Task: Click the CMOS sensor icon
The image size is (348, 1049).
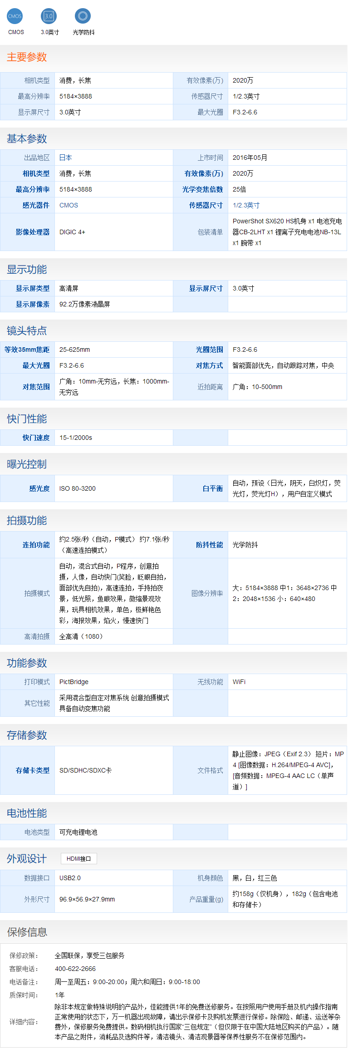Action: coord(15,16)
